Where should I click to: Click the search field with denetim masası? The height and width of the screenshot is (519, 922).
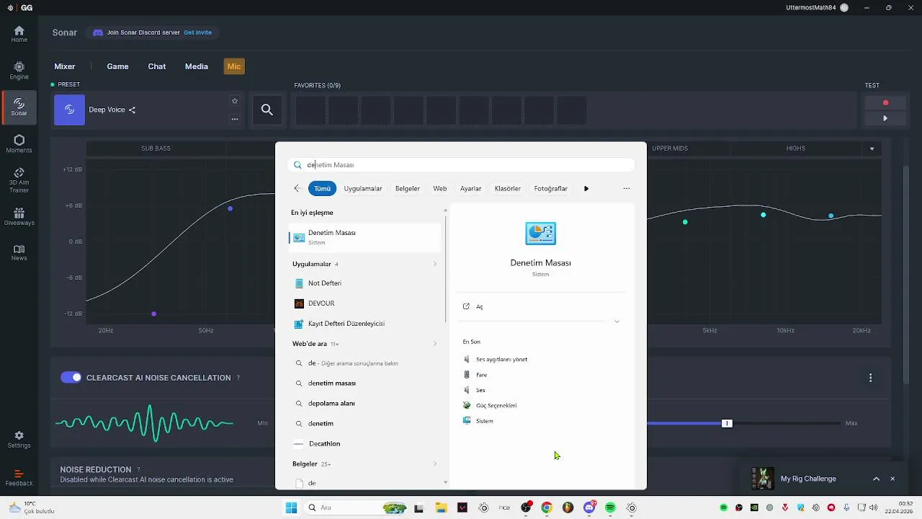coord(461,165)
